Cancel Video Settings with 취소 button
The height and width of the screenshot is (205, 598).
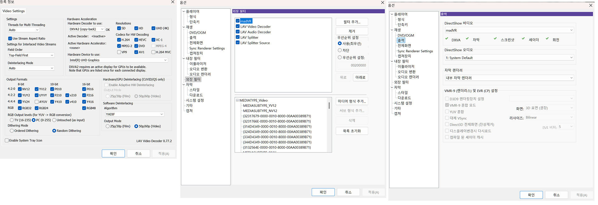(139, 153)
